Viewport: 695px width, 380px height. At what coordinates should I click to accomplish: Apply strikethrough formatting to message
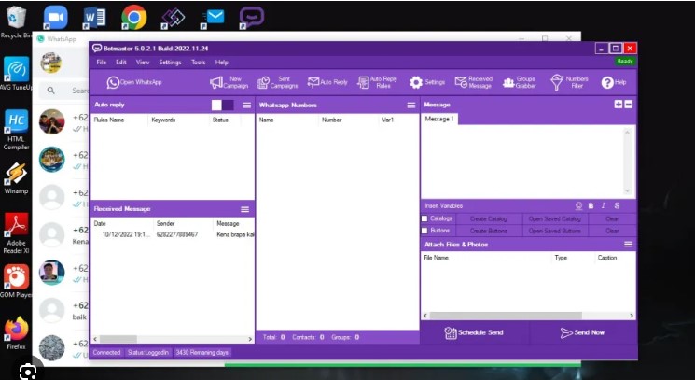(617, 206)
